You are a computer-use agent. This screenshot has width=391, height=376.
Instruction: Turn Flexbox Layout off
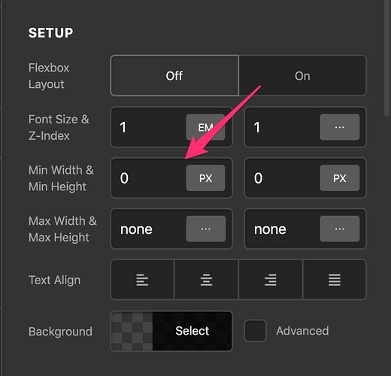[174, 76]
